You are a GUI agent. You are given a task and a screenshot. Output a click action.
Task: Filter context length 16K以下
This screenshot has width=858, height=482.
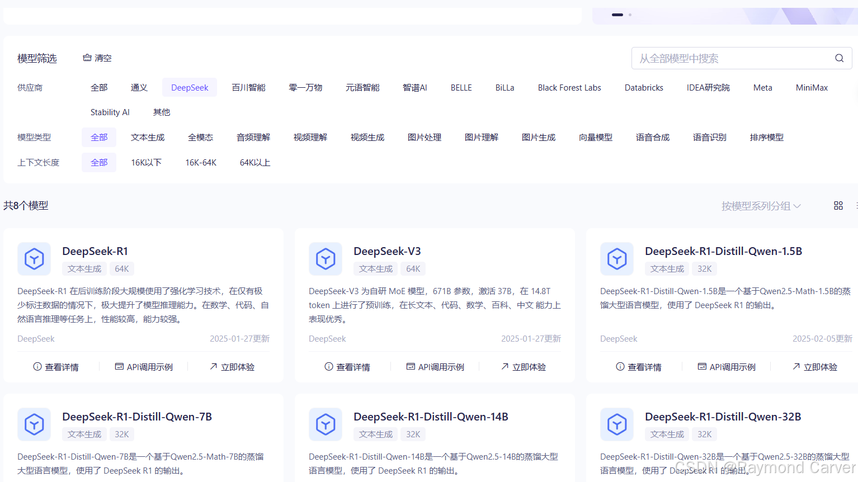point(147,162)
